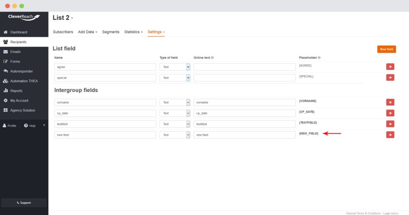The image size is (409, 215).
Task: Click the Recipients people icon
Action: point(6,42)
